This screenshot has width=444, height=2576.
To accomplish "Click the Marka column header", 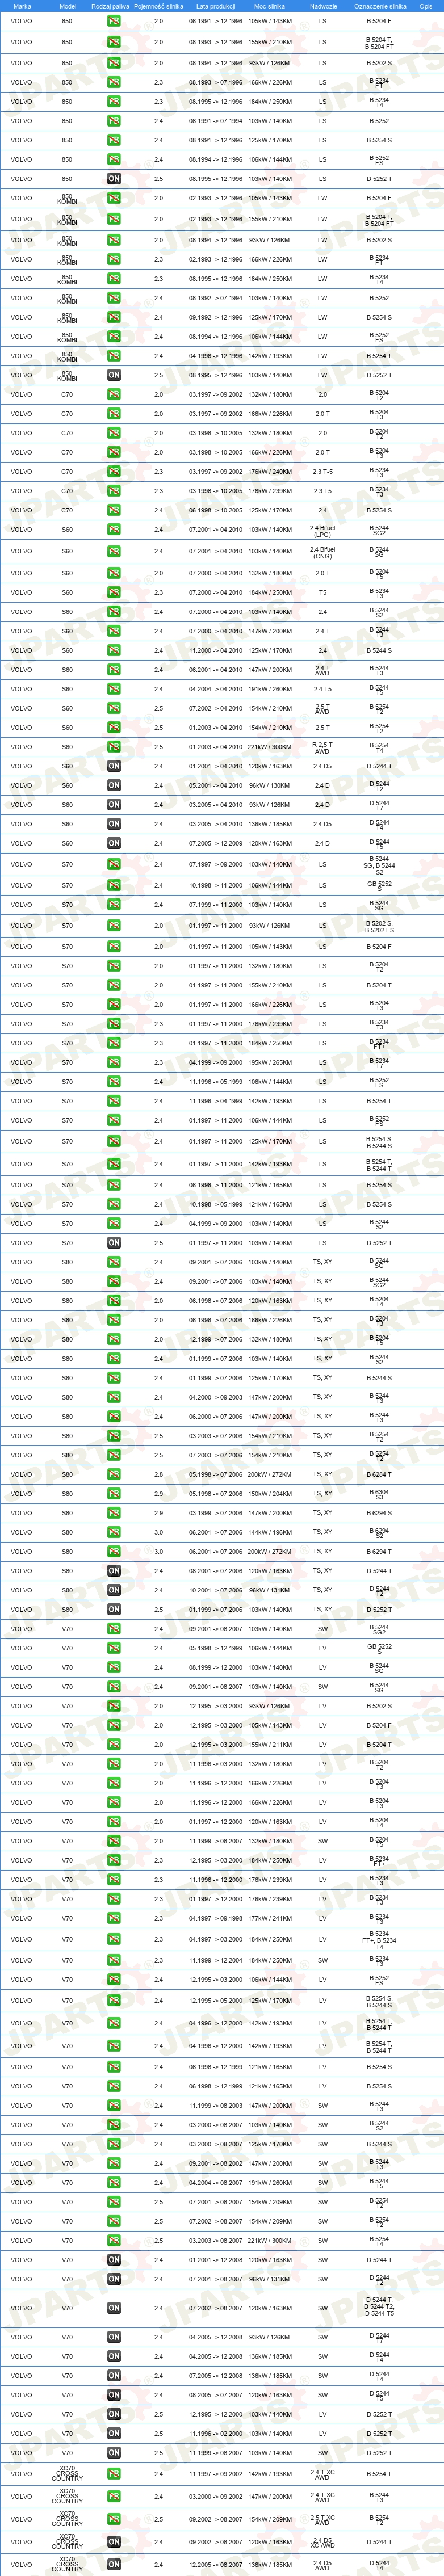I will [22, 6].
